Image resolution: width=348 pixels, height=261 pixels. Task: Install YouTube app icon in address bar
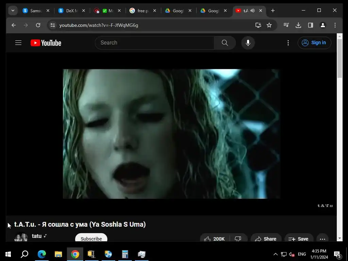coord(258,25)
